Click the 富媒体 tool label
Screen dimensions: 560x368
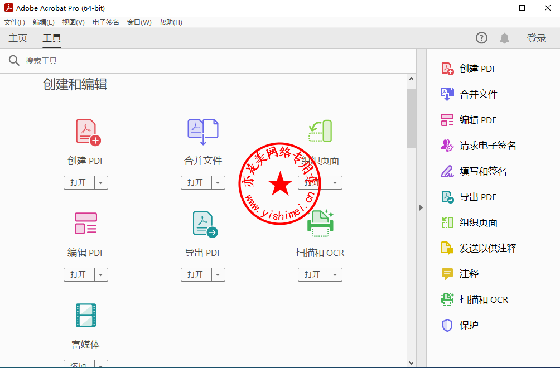tap(86, 345)
